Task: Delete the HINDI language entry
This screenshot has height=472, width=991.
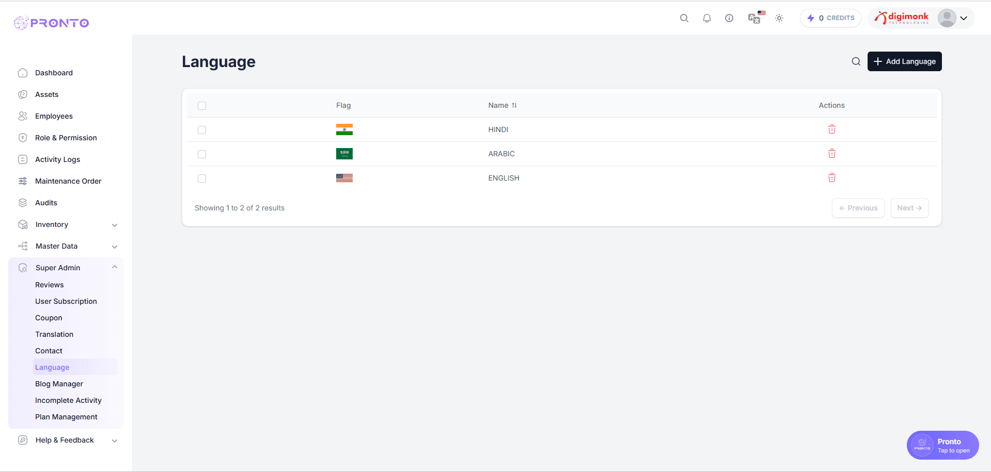Action: click(831, 129)
